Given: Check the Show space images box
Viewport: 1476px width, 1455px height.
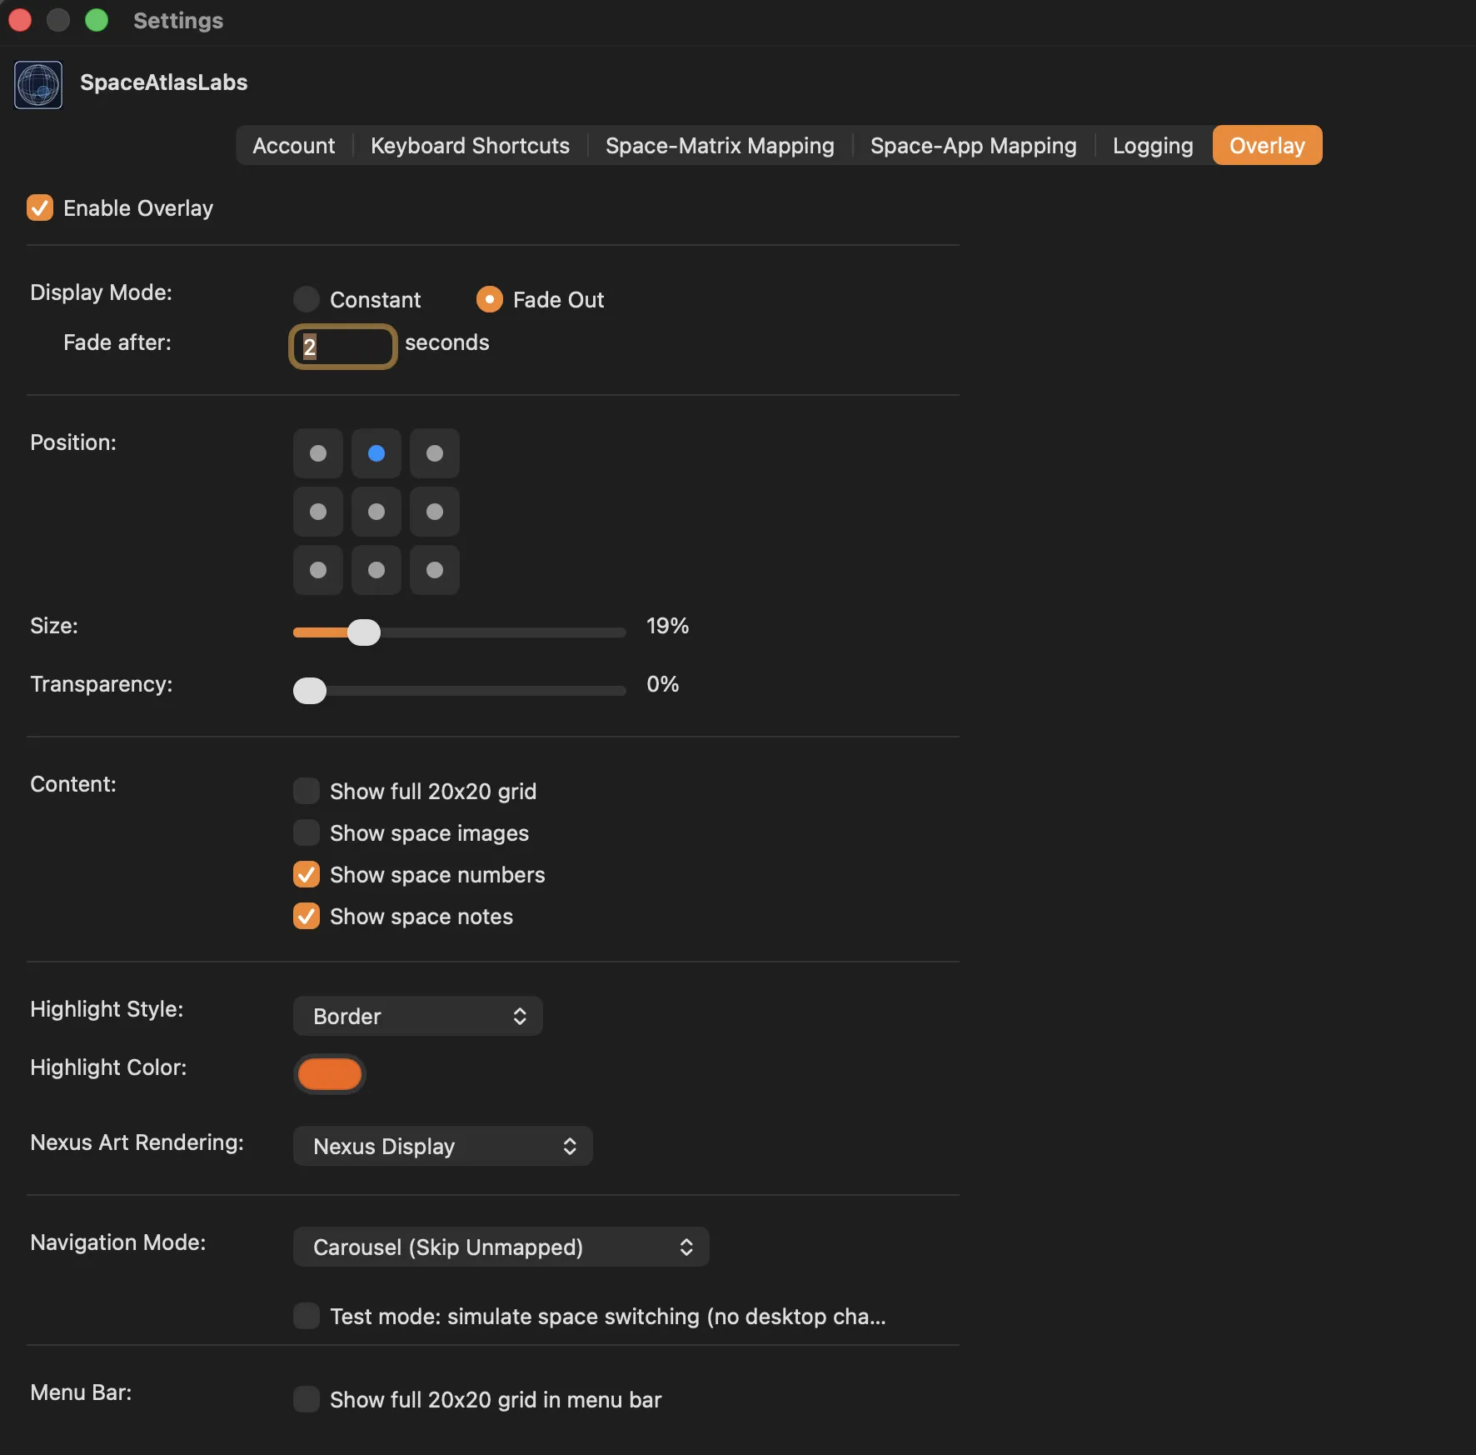Looking at the screenshot, I should click(306, 832).
